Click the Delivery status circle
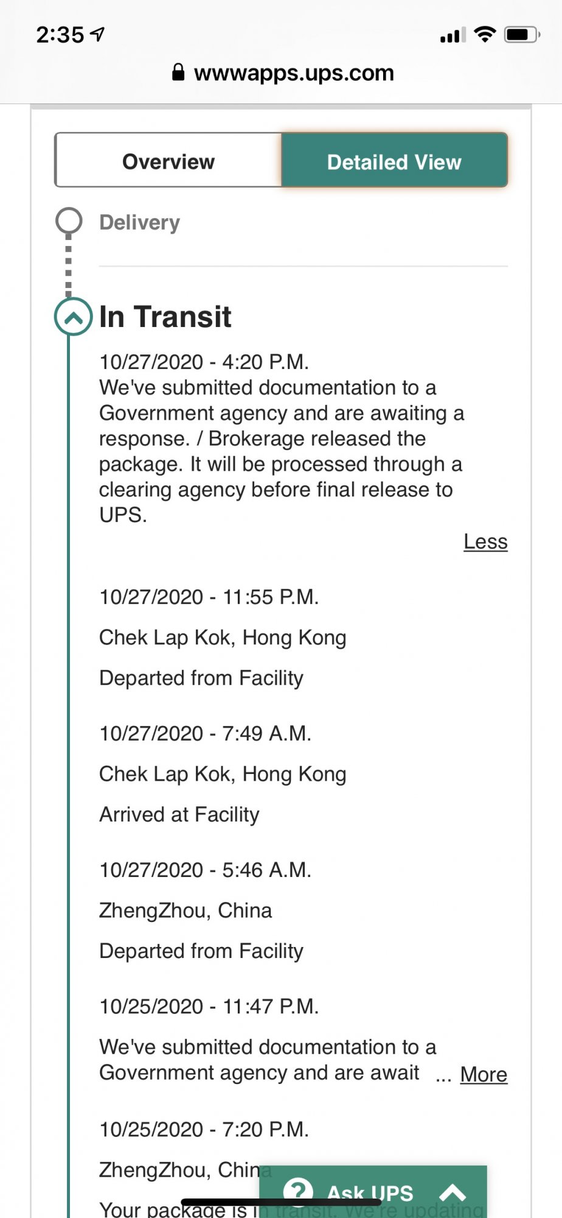Image resolution: width=562 pixels, height=1218 pixels. point(69,220)
